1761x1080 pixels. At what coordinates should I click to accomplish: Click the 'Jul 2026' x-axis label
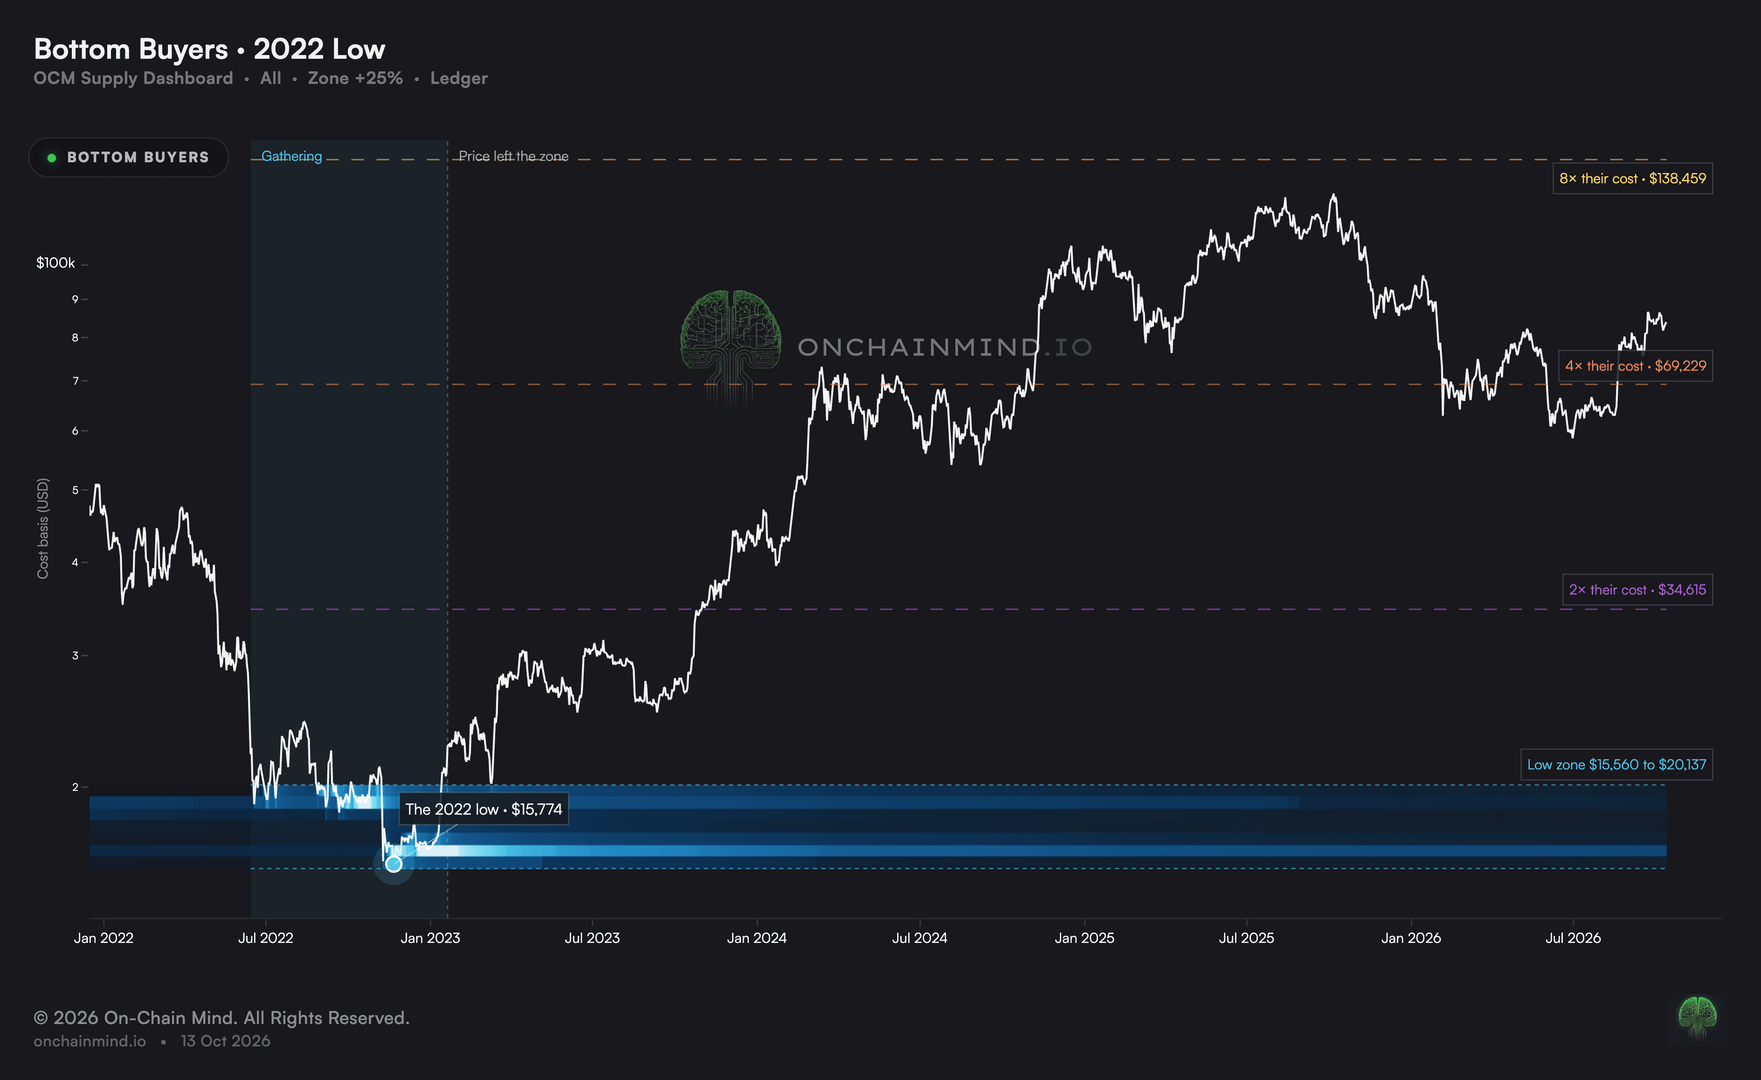[x=1573, y=938]
